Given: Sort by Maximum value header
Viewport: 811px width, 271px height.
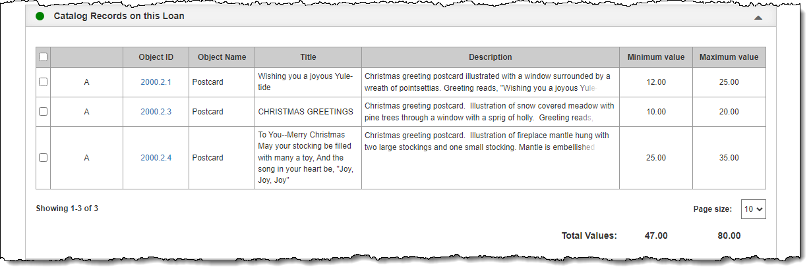Looking at the screenshot, I should click(x=729, y=57).
